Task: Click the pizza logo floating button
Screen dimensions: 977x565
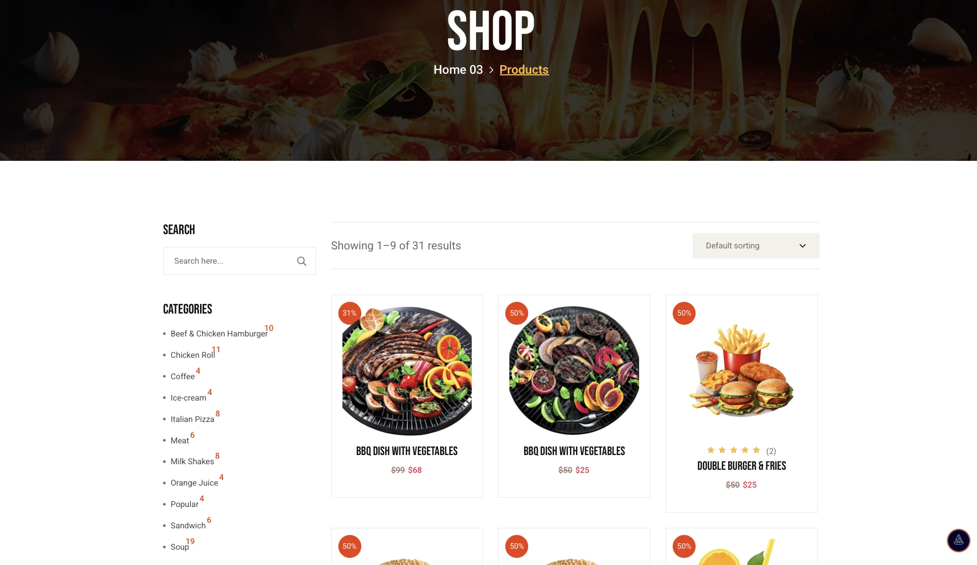Action: tap(958, 540)
